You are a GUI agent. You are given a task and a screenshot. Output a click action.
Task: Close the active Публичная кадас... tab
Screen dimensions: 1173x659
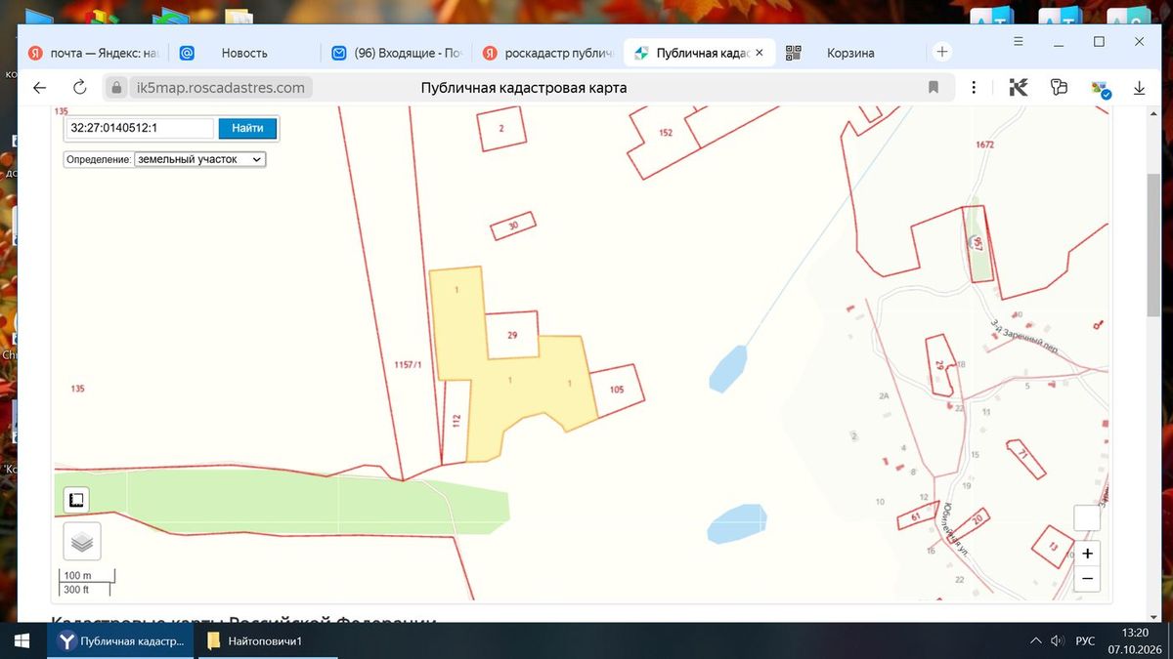point(760,53)
